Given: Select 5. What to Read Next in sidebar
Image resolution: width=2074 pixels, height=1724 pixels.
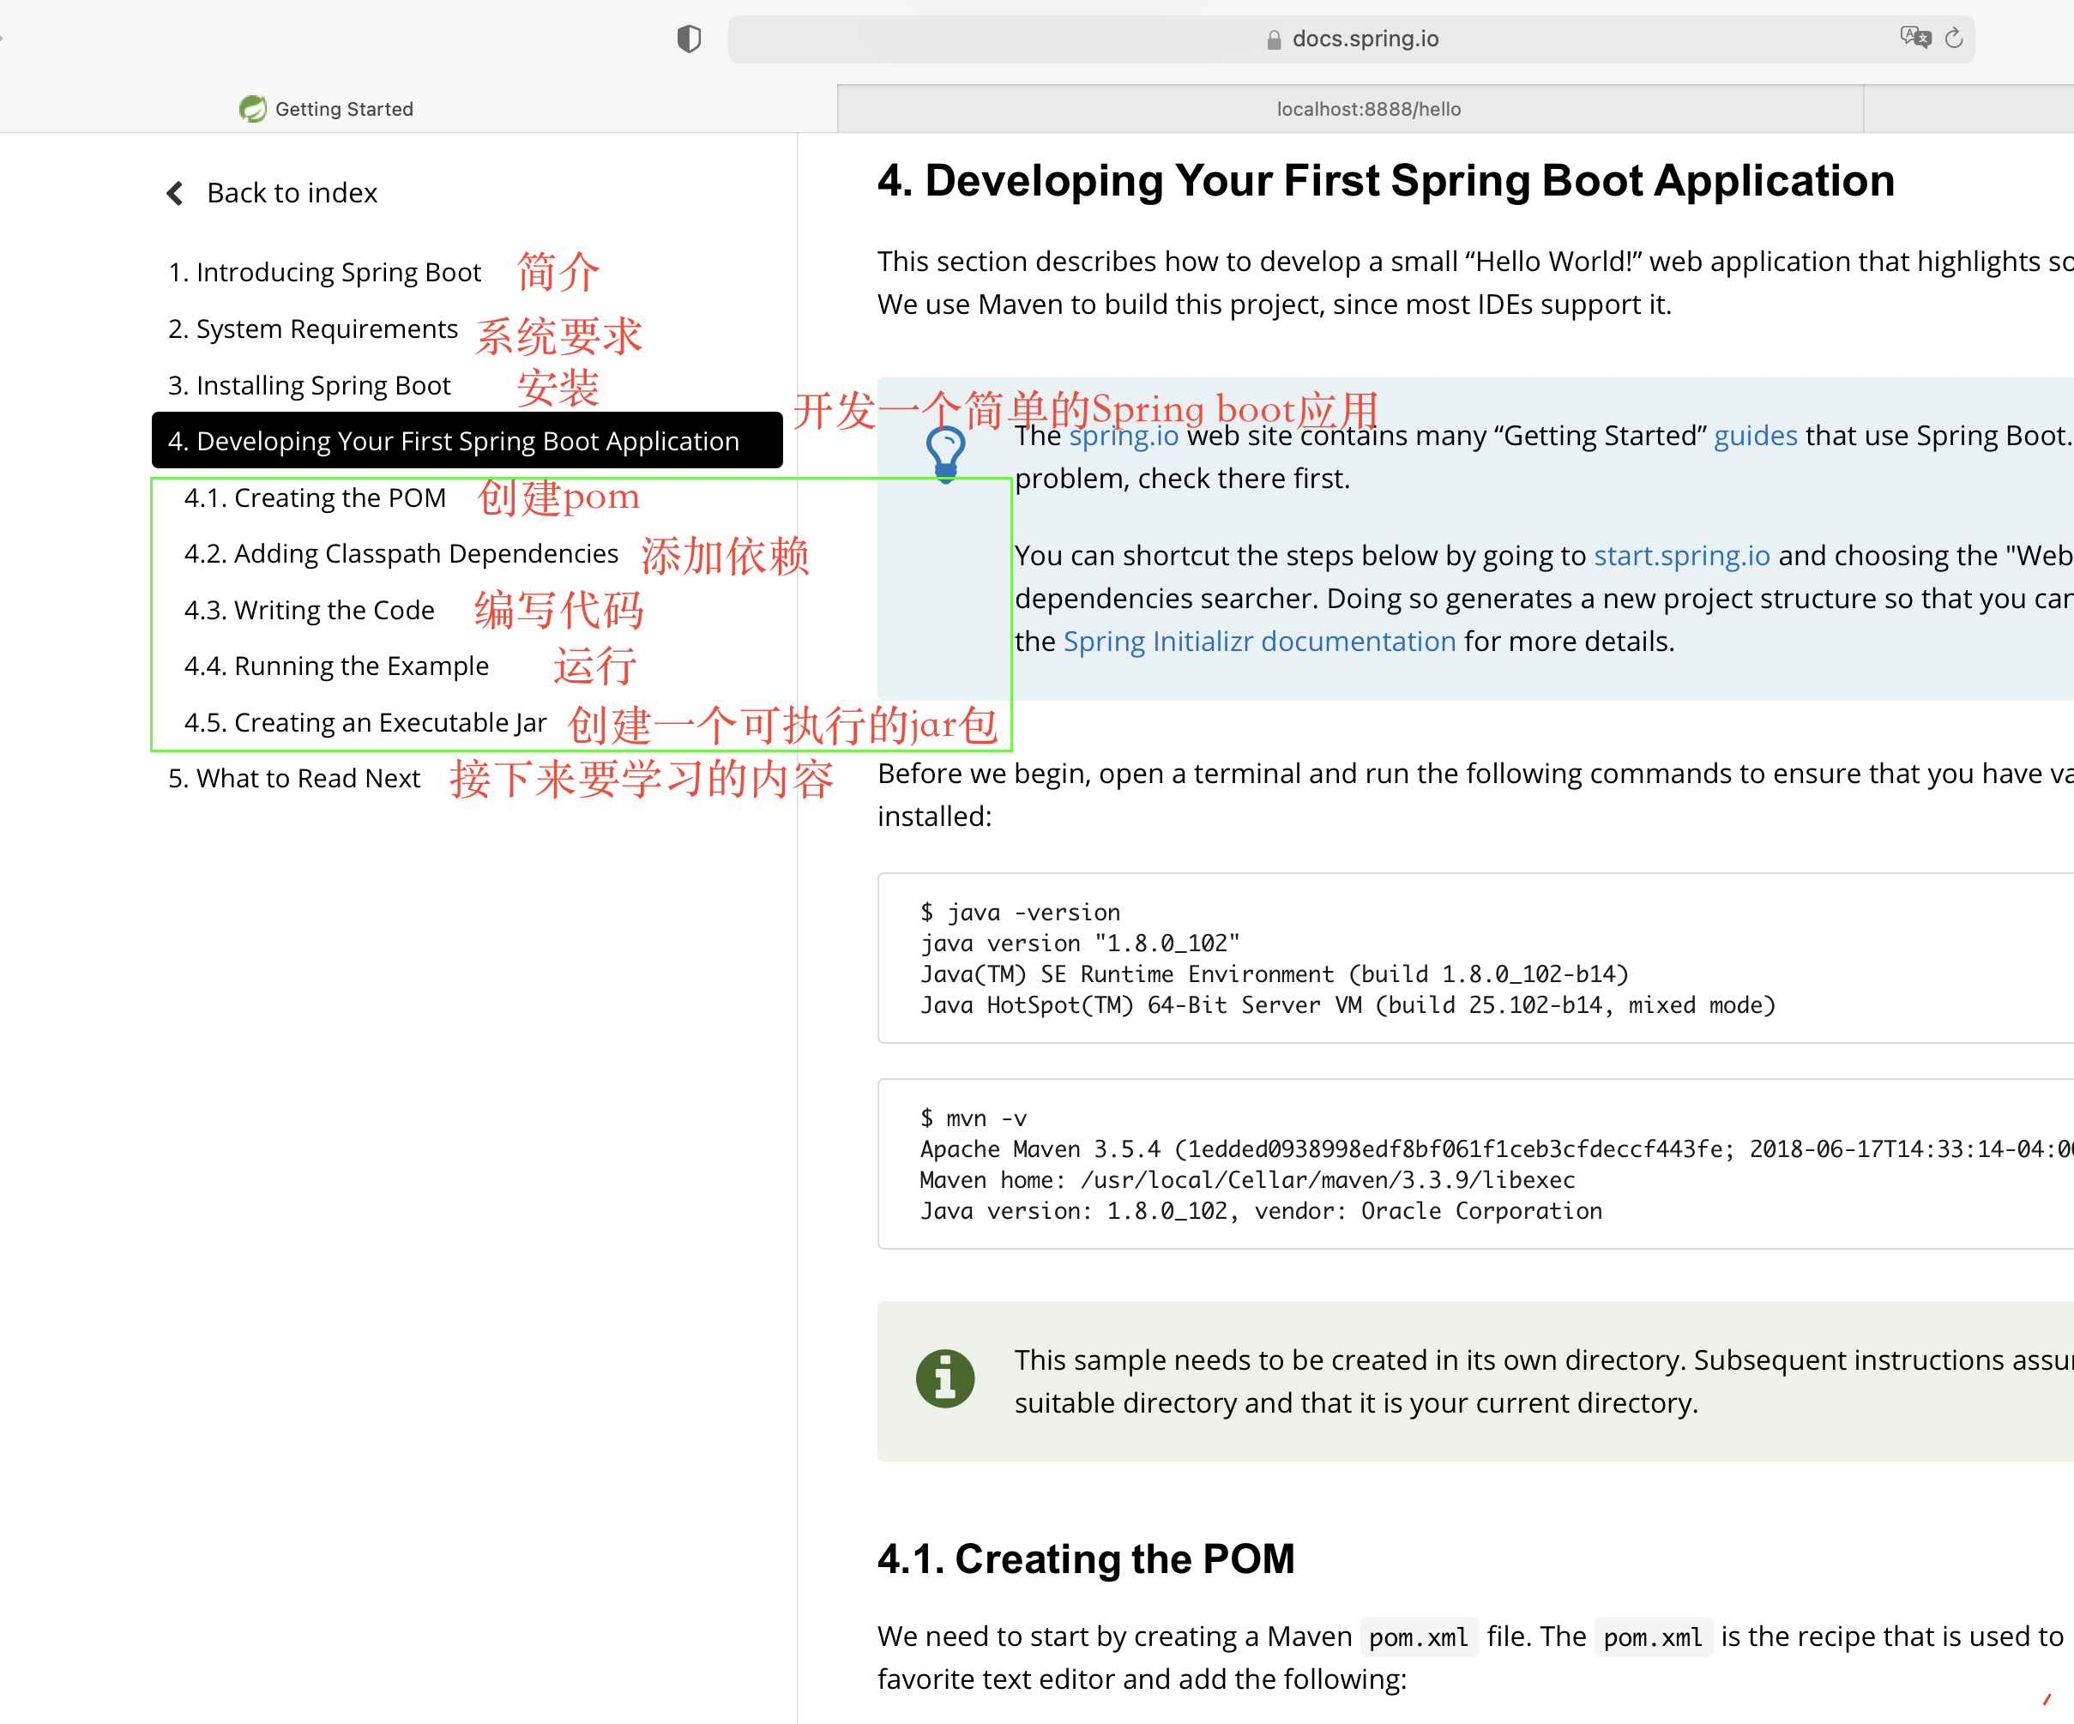Looking at the screenshot, I should [x=294, y=778].
